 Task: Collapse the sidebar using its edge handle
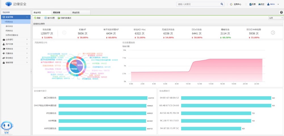31,71
